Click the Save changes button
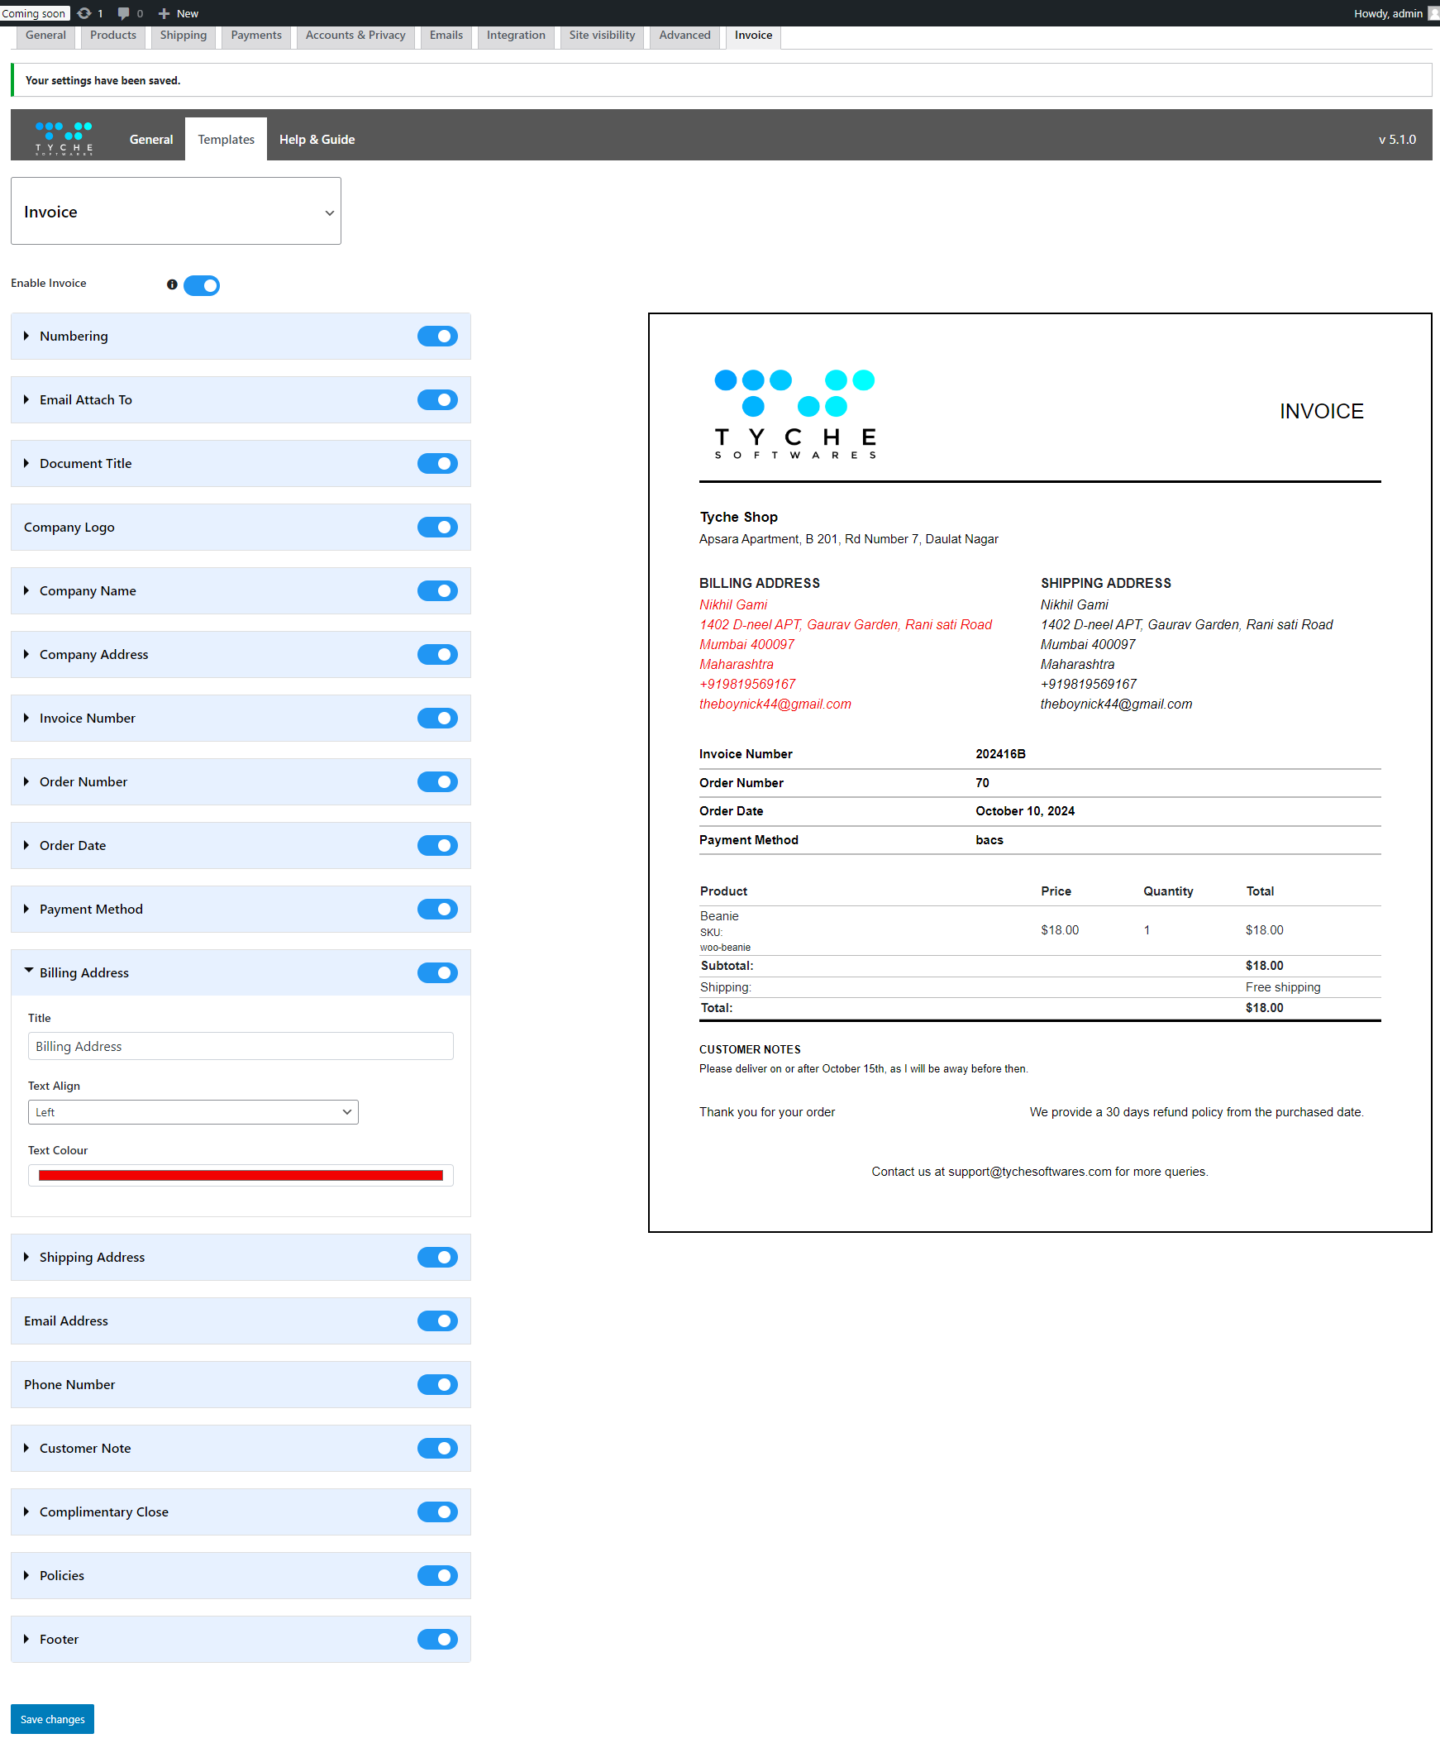Image resolution: width=1440 pixels, height=1748 pixels. (51, 1718)
